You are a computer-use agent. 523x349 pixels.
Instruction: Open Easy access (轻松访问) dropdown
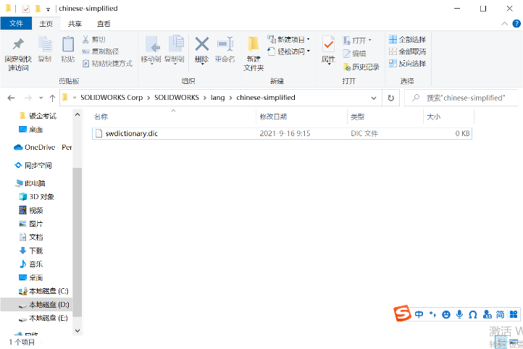coord(288,51)
